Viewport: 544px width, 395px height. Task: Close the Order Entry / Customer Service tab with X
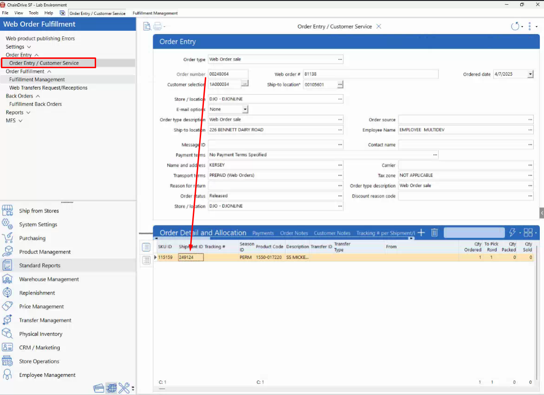coord(379,26)
